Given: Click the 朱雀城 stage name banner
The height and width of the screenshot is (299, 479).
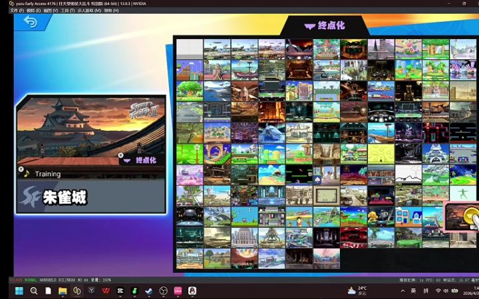Looking at the screenshot, I should (x=91, y=197).
